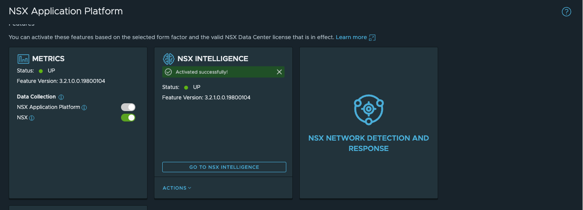Click the external link icon after Learn more

[x=372, y=37]
